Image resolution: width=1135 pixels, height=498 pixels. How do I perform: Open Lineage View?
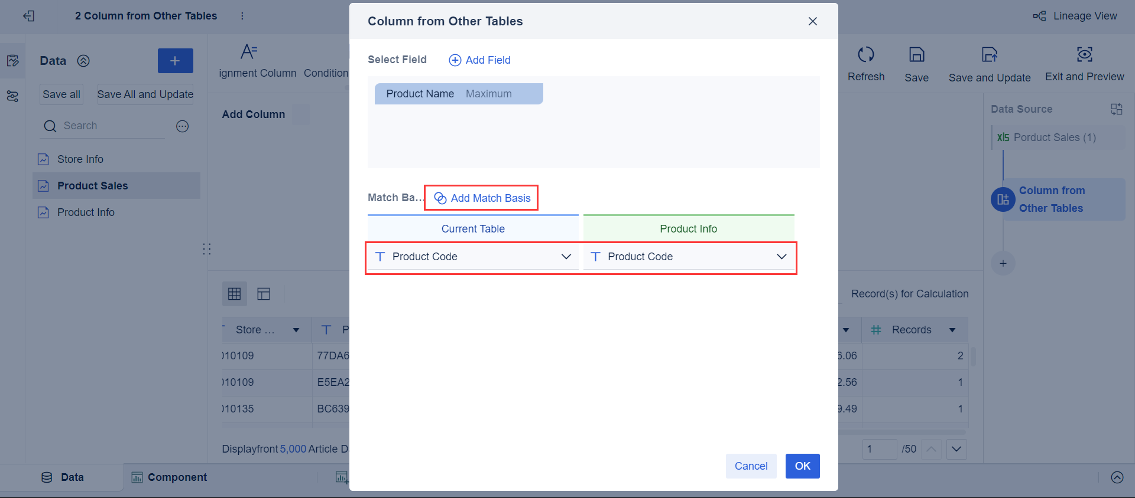tap(1075, 16)
